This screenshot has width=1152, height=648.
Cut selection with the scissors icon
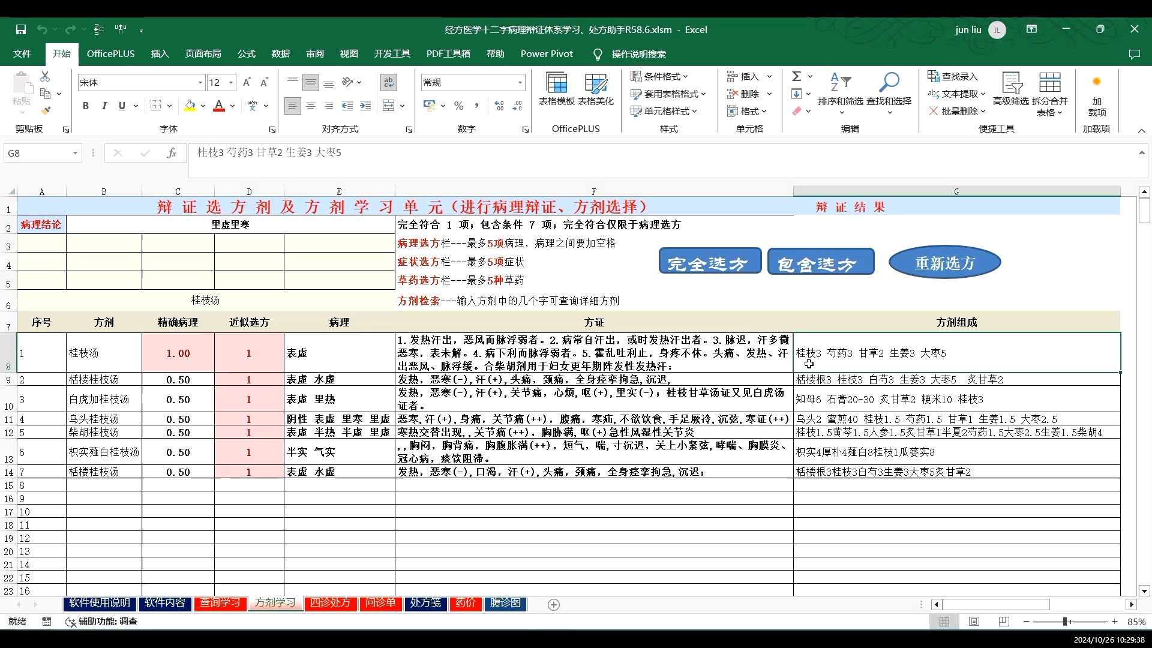click(45, 77)
